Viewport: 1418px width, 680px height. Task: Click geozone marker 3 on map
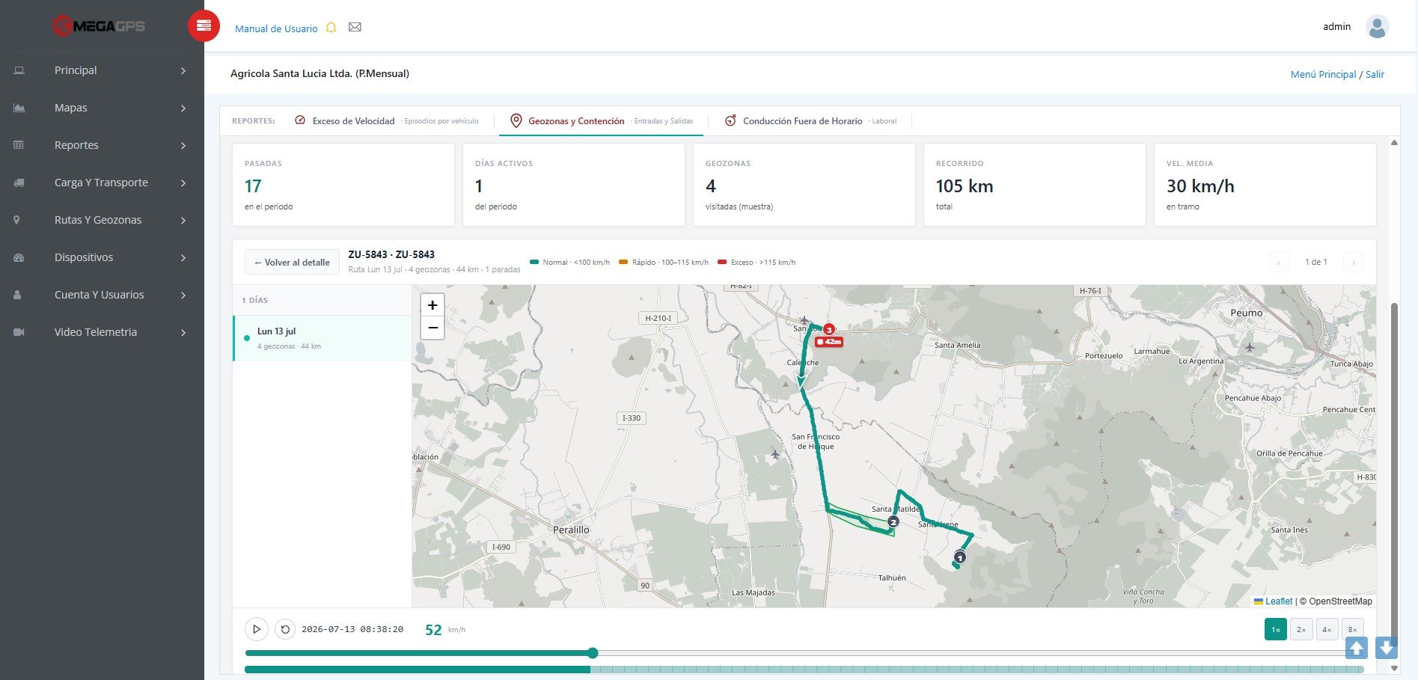(x=829, y=329)
